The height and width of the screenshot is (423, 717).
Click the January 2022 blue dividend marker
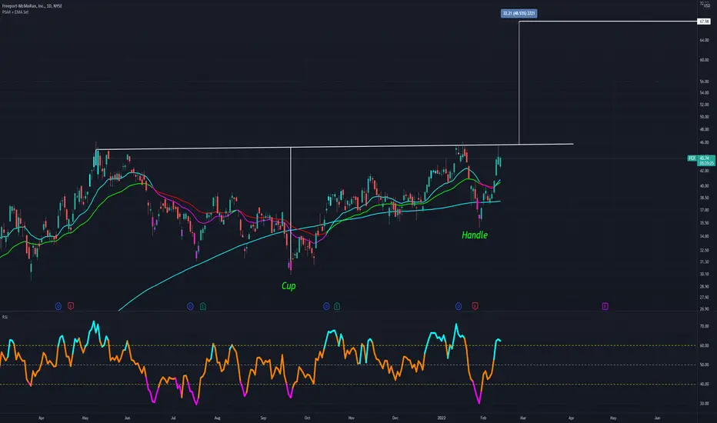[x=459, y=306]
